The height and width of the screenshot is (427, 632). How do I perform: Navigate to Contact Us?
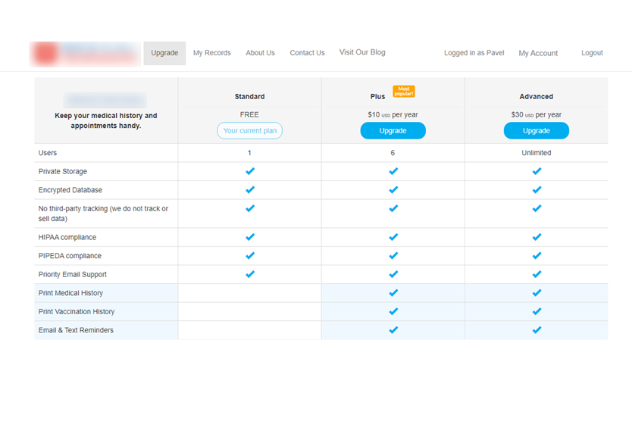307,53
